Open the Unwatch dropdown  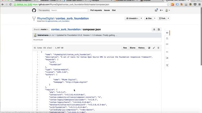[x=132, y=19]
